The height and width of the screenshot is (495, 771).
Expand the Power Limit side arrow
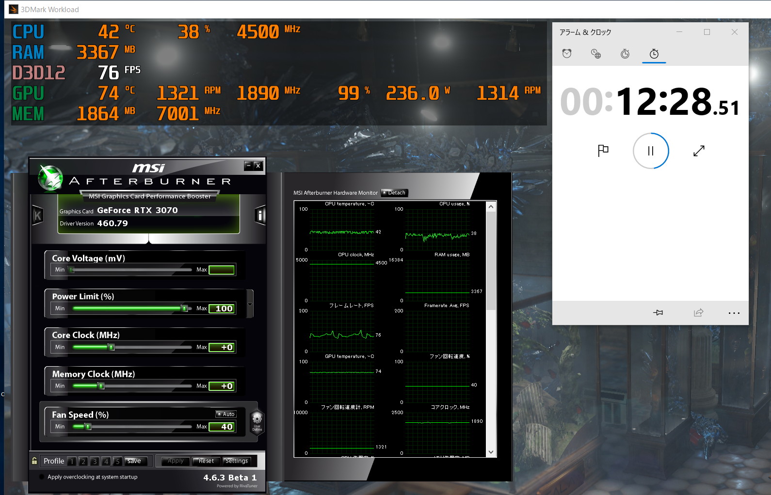click(x=250, y=304)
